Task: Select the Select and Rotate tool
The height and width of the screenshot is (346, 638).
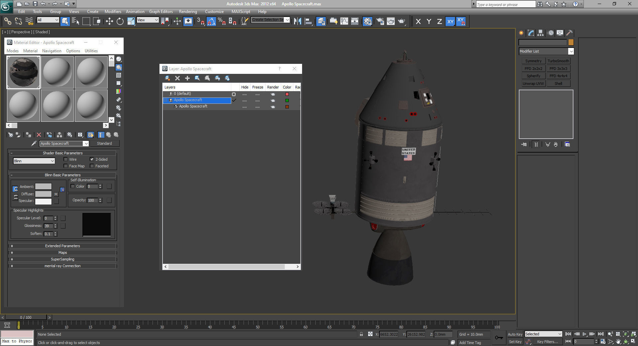Action: 120,21
